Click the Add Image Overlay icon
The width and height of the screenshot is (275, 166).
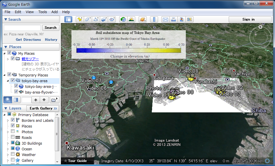pos(104,19)
